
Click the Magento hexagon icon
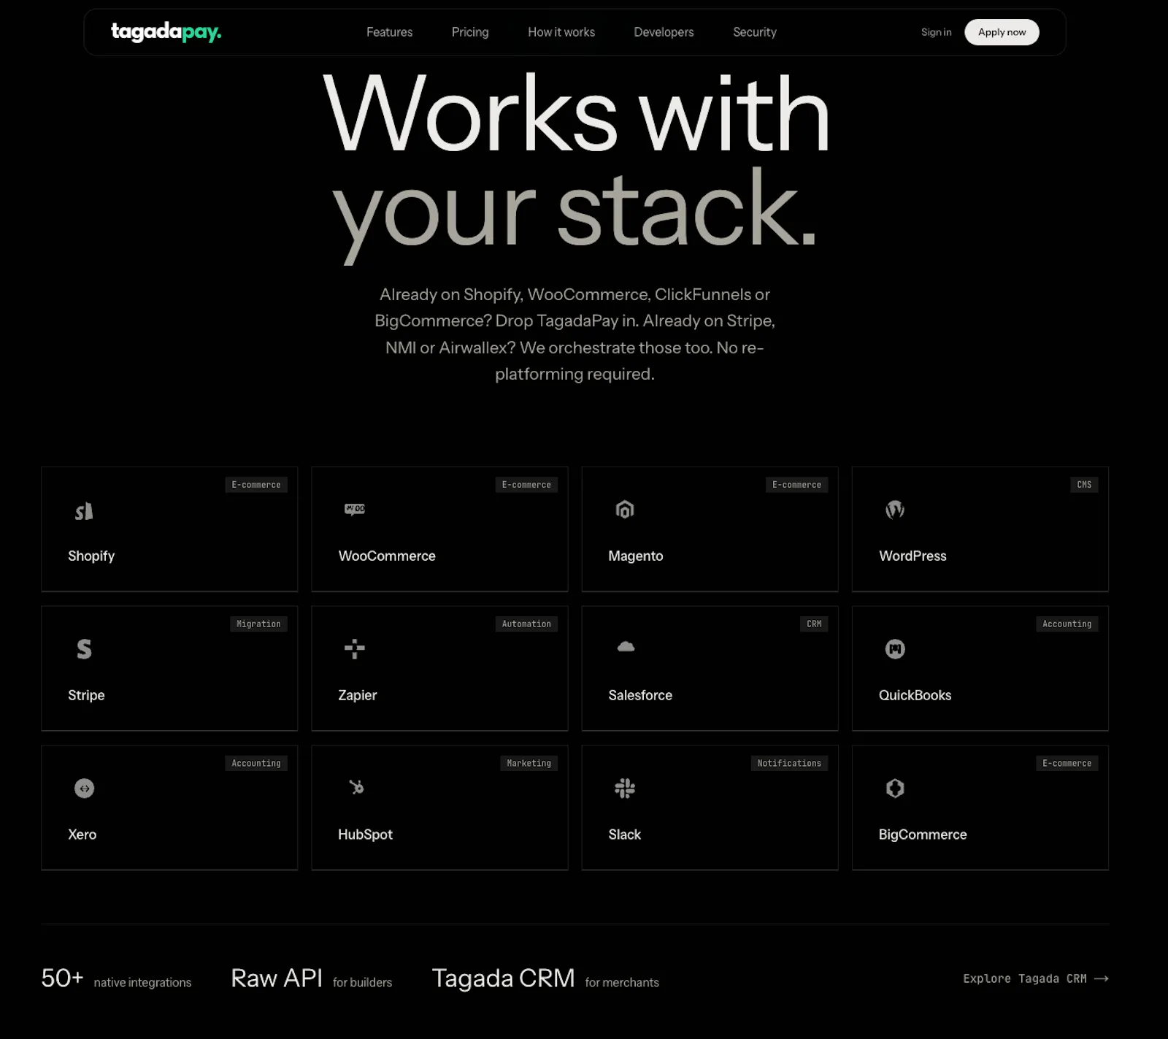click(625, 509)
